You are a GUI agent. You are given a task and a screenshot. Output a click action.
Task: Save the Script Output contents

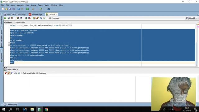coord(12,73)
